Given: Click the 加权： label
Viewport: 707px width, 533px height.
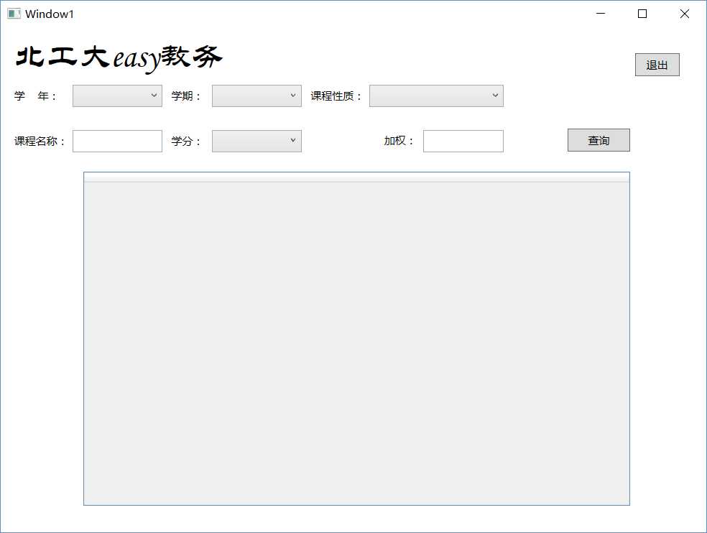Looking at the screenshot, I should point(399,141).
